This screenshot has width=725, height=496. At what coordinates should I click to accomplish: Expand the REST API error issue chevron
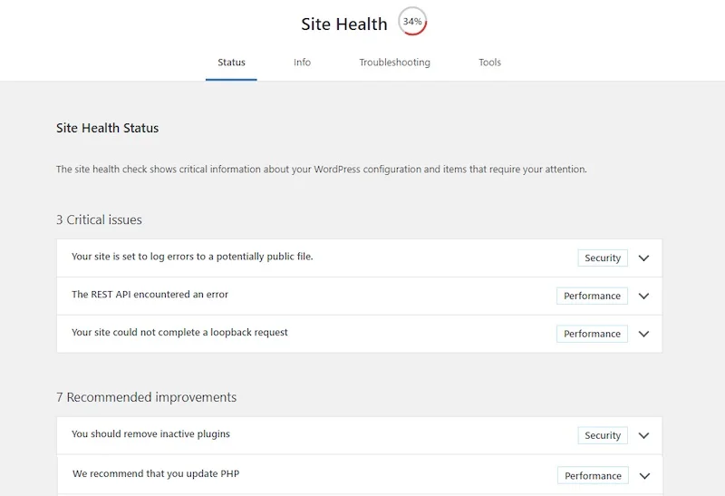(643, 297)
